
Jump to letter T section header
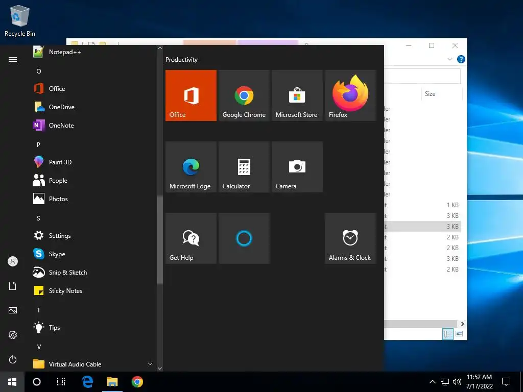[x=39, y=310]
